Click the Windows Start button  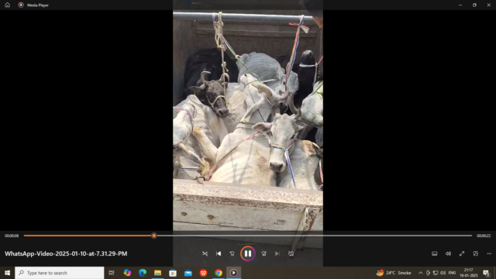pyautogui.click(x=7, y=273)
